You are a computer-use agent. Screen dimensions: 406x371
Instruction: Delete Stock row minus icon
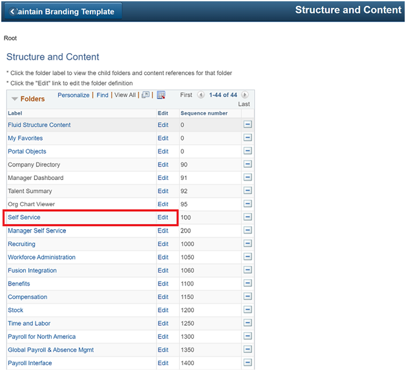[x=248, y=309]
